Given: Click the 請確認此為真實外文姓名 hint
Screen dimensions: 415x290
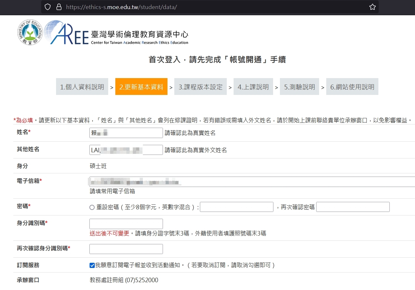Looking at the screenshot, I should (196, 150).
